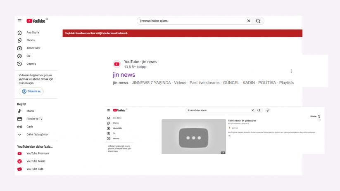Click the large YouTube logo at top left
The image size is (340, 191).
[36, 21]
